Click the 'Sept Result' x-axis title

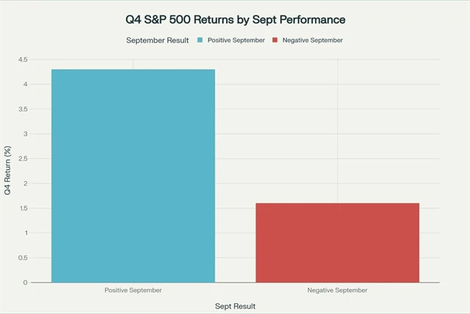point(235,305)
